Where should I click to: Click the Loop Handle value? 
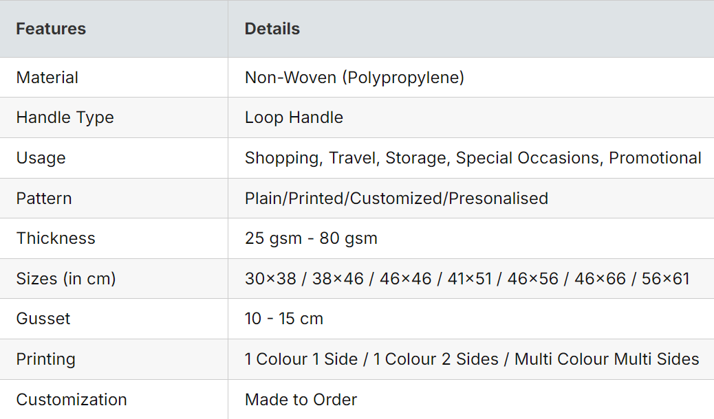coord(294,117)
